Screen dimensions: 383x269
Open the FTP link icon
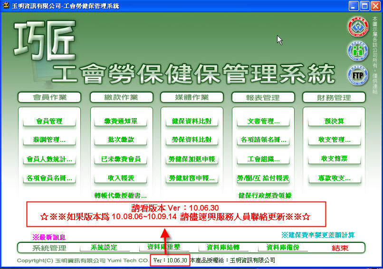(x=358, y=75)
